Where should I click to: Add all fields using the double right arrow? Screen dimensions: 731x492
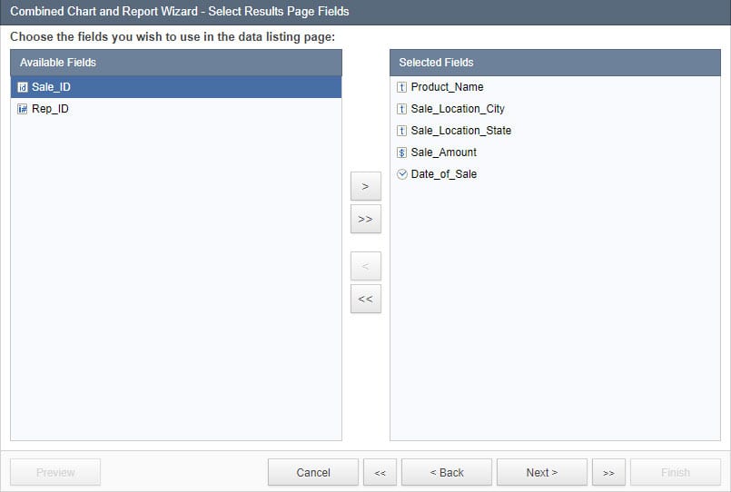coord(365,219)
